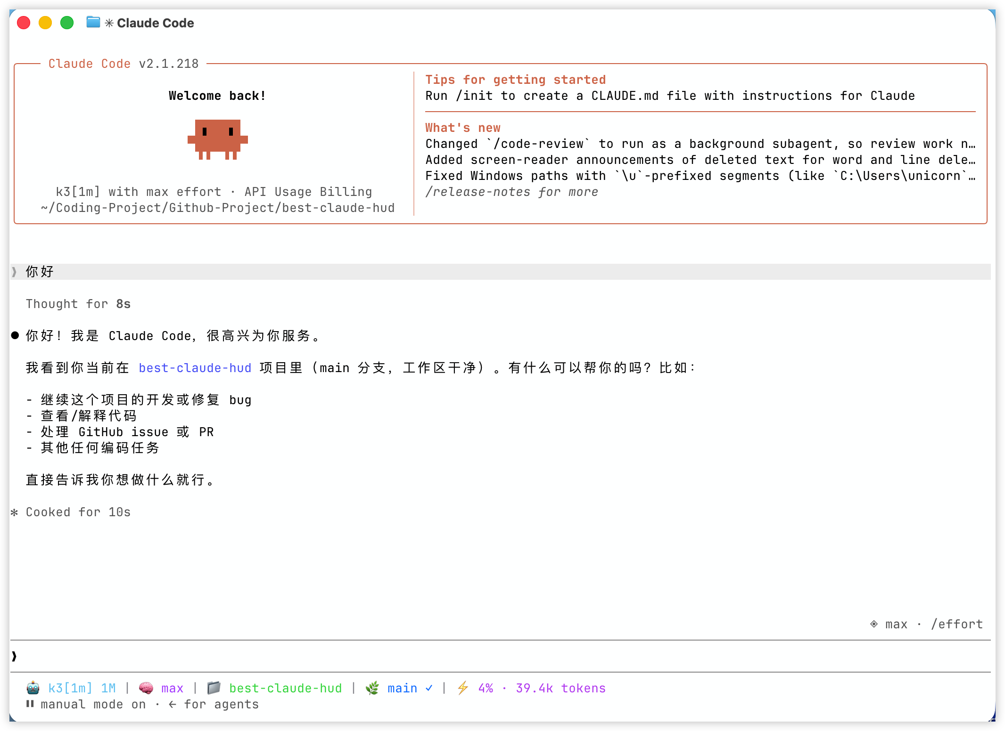The image size is (1005, 731).
Task: Click the Welcome back! heading
Action: [x=217, y=96]
